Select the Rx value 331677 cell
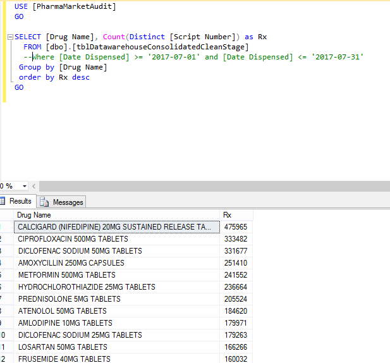 (236, 251)
